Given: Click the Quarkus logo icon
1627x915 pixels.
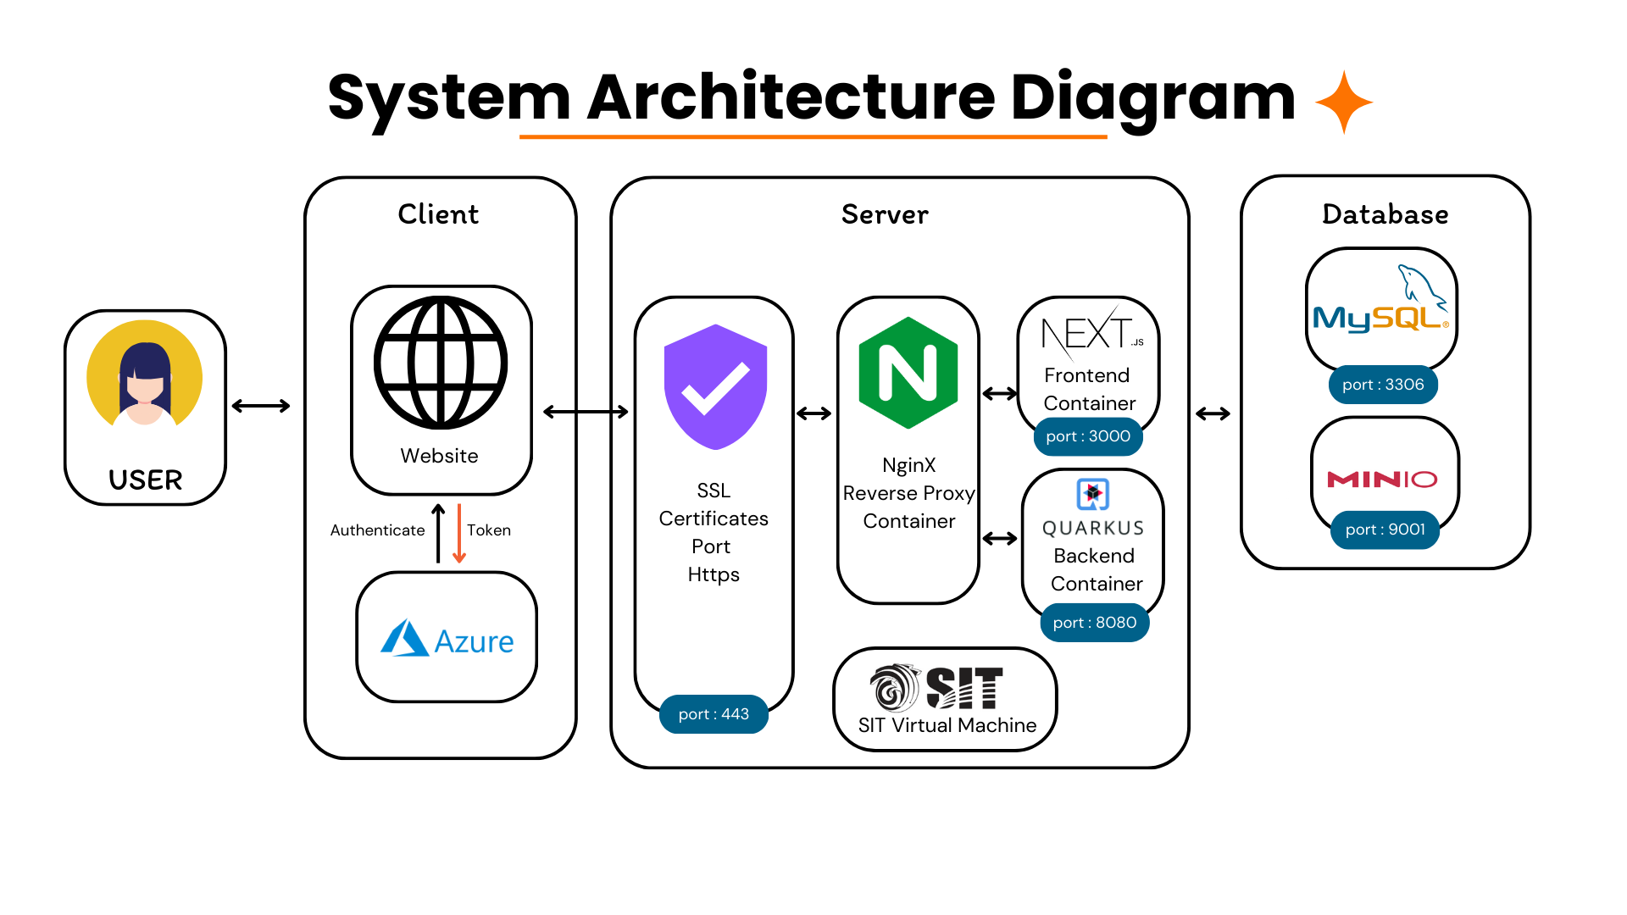Looking at the screenshot, I should click(x=1093, y=494).
